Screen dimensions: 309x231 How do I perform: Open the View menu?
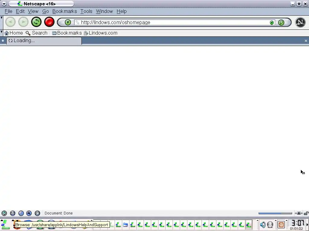[x=33, y=11]
